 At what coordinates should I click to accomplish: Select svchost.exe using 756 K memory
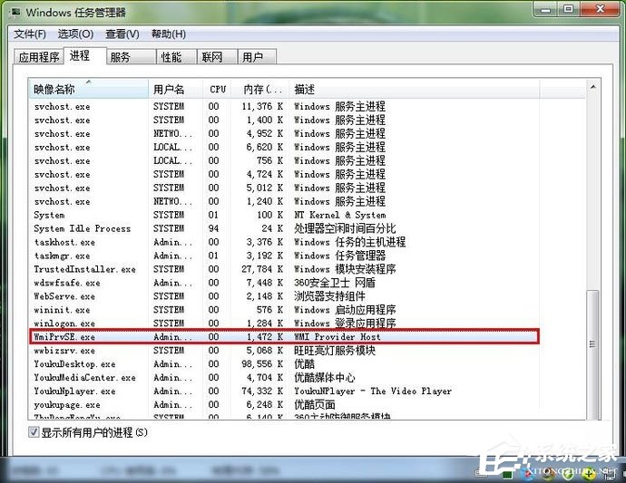tap(284, 160)
